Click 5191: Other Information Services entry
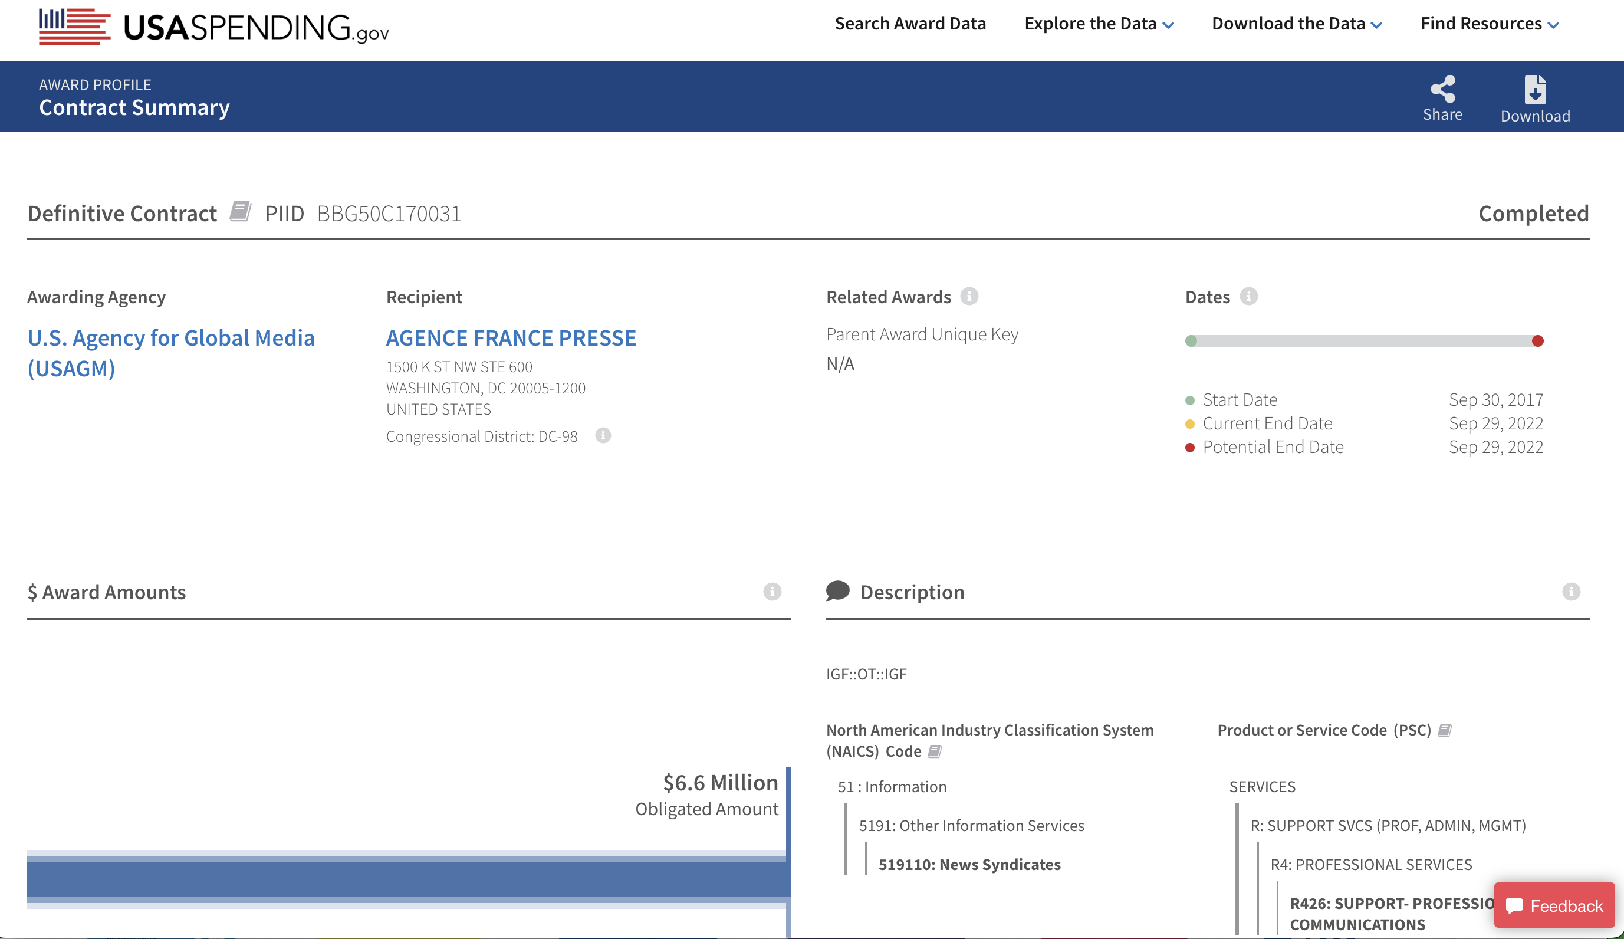 point(971,826)
